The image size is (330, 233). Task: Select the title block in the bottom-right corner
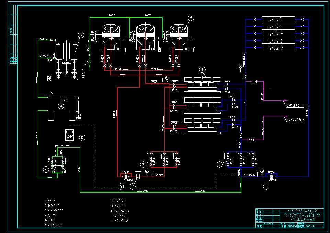(290, 218)
